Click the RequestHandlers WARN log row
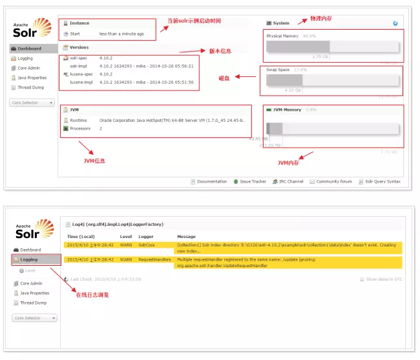420x360 pixels. pos(233,263)
